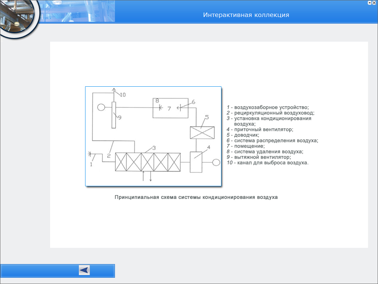This screenshot has height=284, width=378.
Task: Click the room rectangle labeled 7
Action: coord(170,108)
